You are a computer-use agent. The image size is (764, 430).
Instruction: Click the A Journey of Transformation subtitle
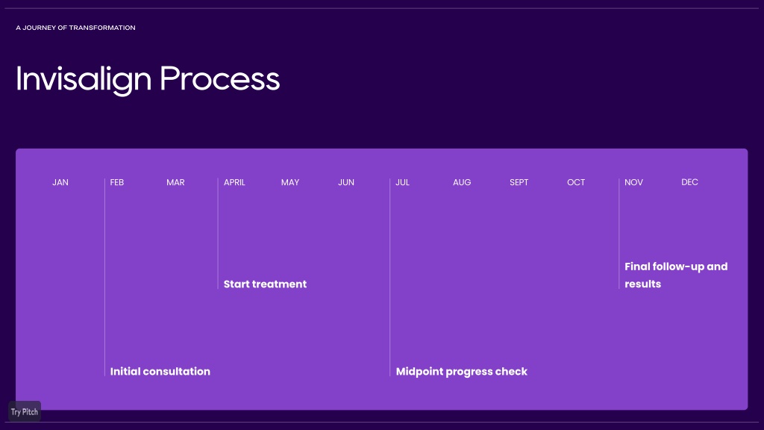(75, 28)
